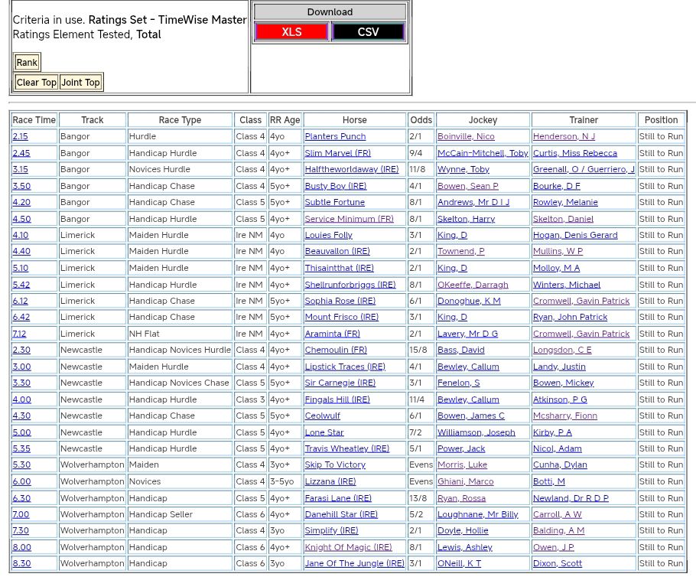This screenshot has height=577, width=696.
Task: Open the 4.10 Limerick race time
Action: point(21,236)
